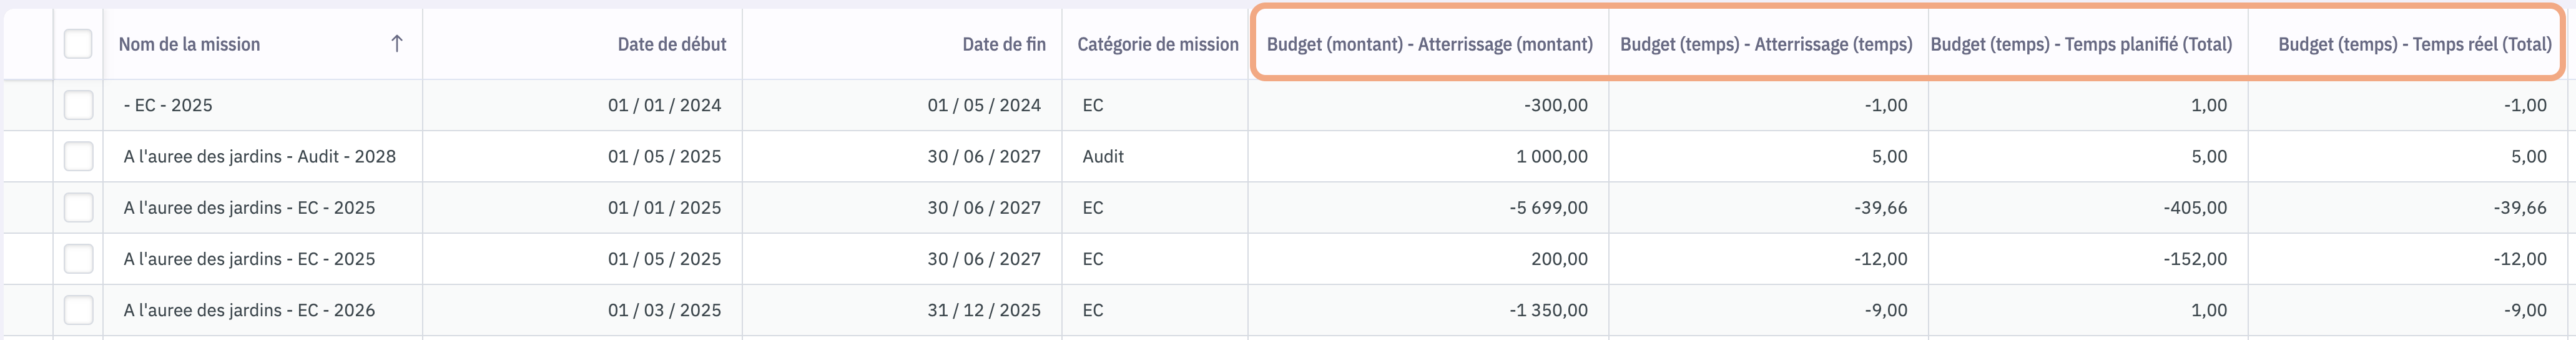
Task: Tick the checkbox for the EC - 2026 mission
Action: (78, 310)
